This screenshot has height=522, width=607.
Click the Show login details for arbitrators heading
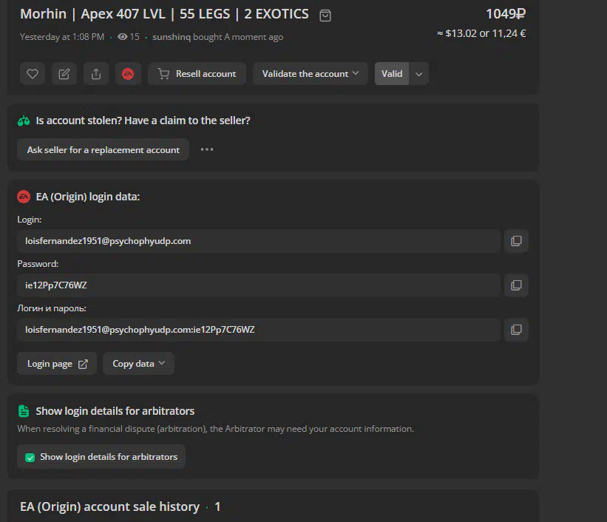[115, 411]
